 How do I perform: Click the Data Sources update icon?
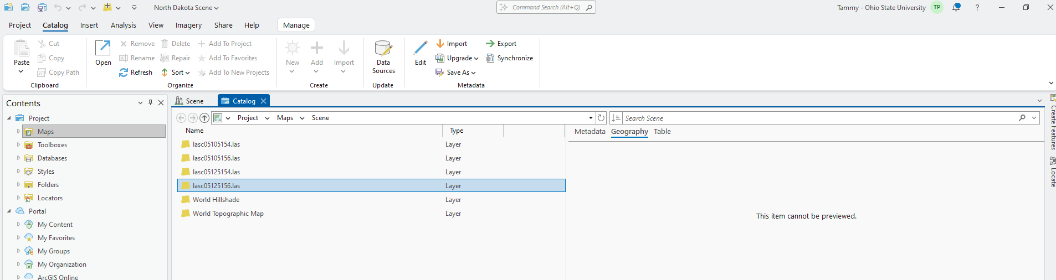pyautogui.click(x=383, y=50)
